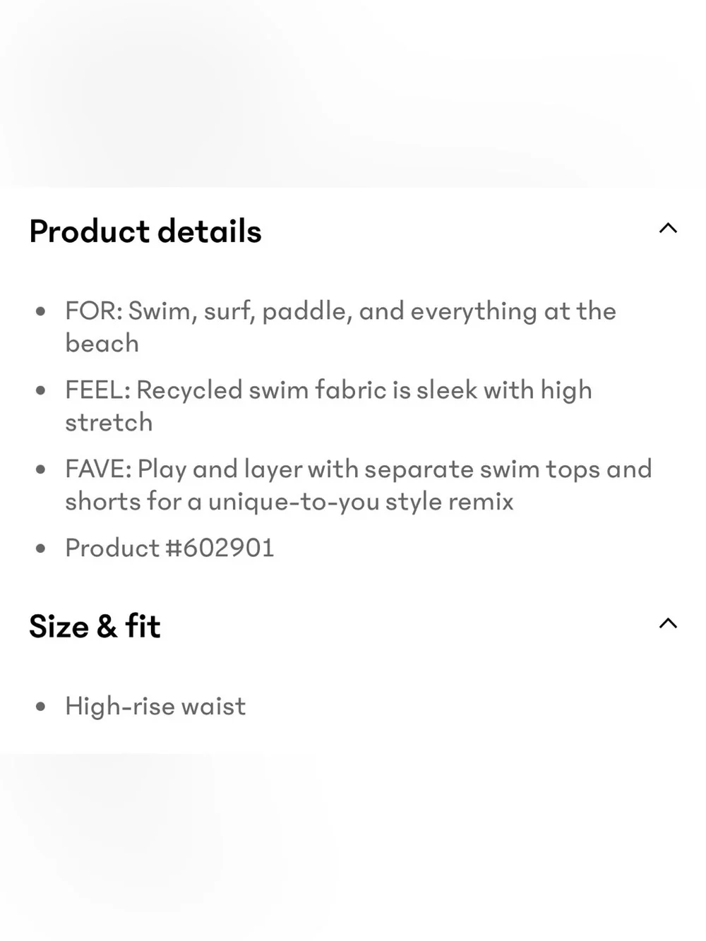Tap the blurred product image at top

[353, 93]
